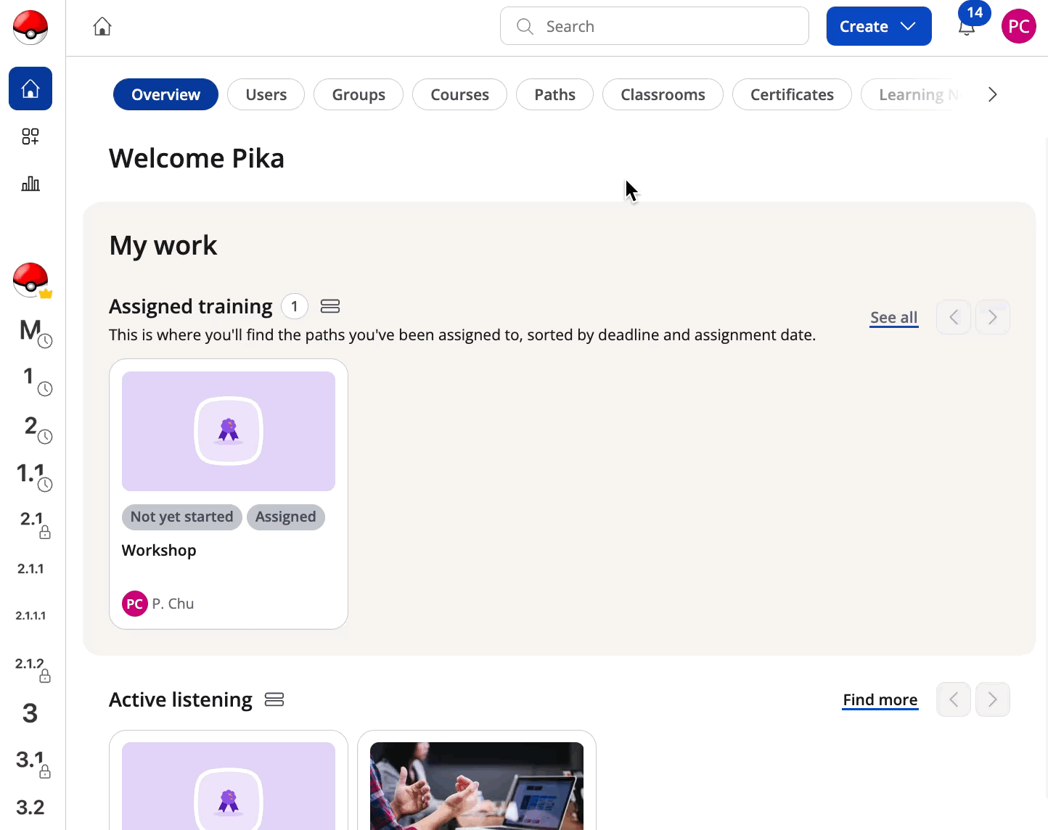Image resolution: width=1048 pixels, height=830 pixels.
Task: Switch to the Groups tab
Action: pos(359,94)
